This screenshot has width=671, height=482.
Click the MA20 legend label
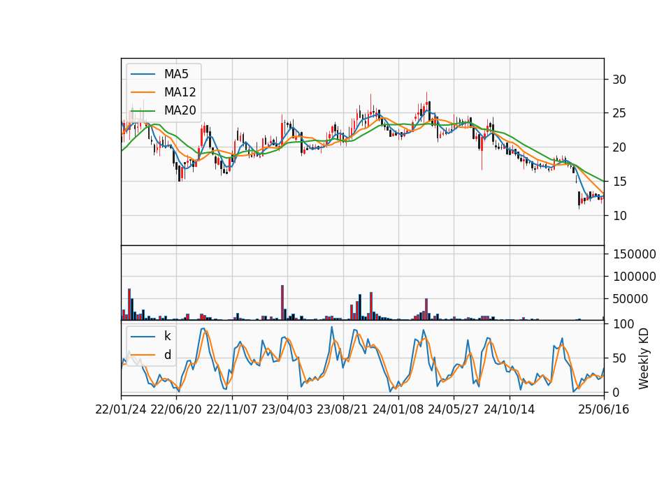pos(180,110)
